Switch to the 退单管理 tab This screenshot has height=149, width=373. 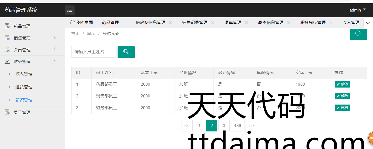coord(233,23)
